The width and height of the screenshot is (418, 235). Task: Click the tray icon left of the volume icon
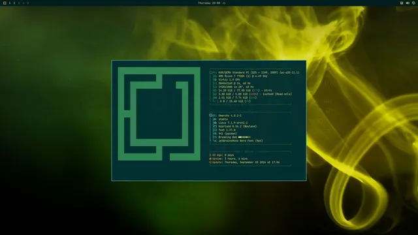[402, 3]
